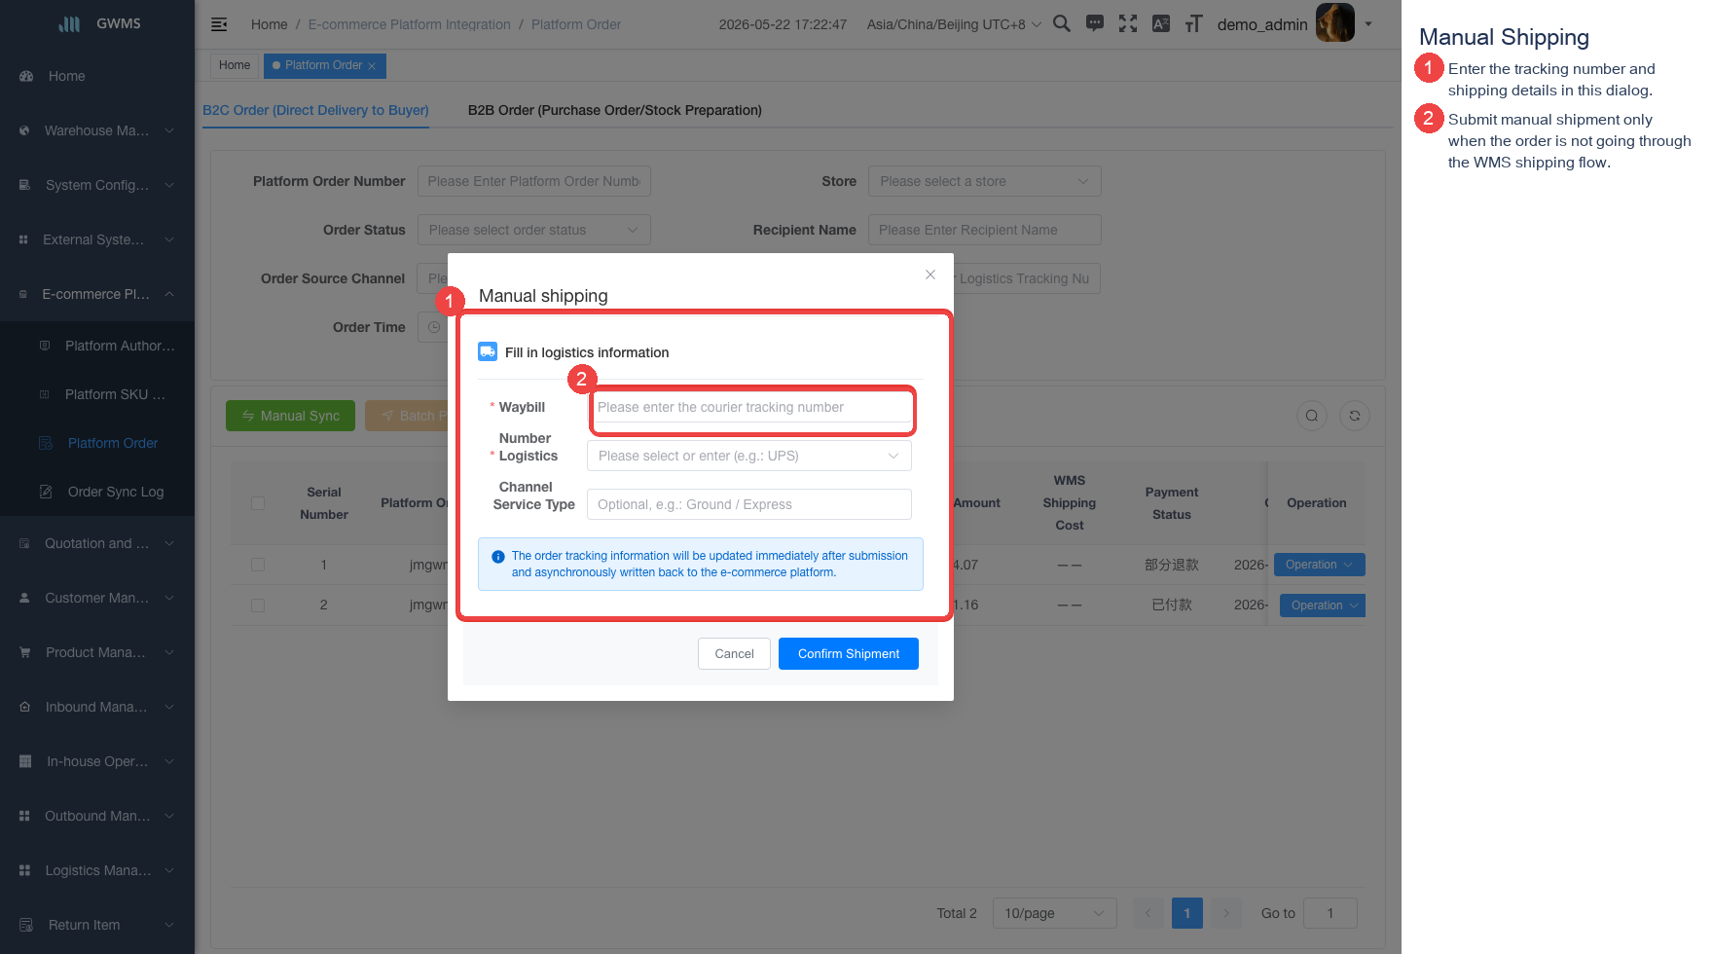Open the Store select dropdown
1713x954 pixels.
(984, 181)
